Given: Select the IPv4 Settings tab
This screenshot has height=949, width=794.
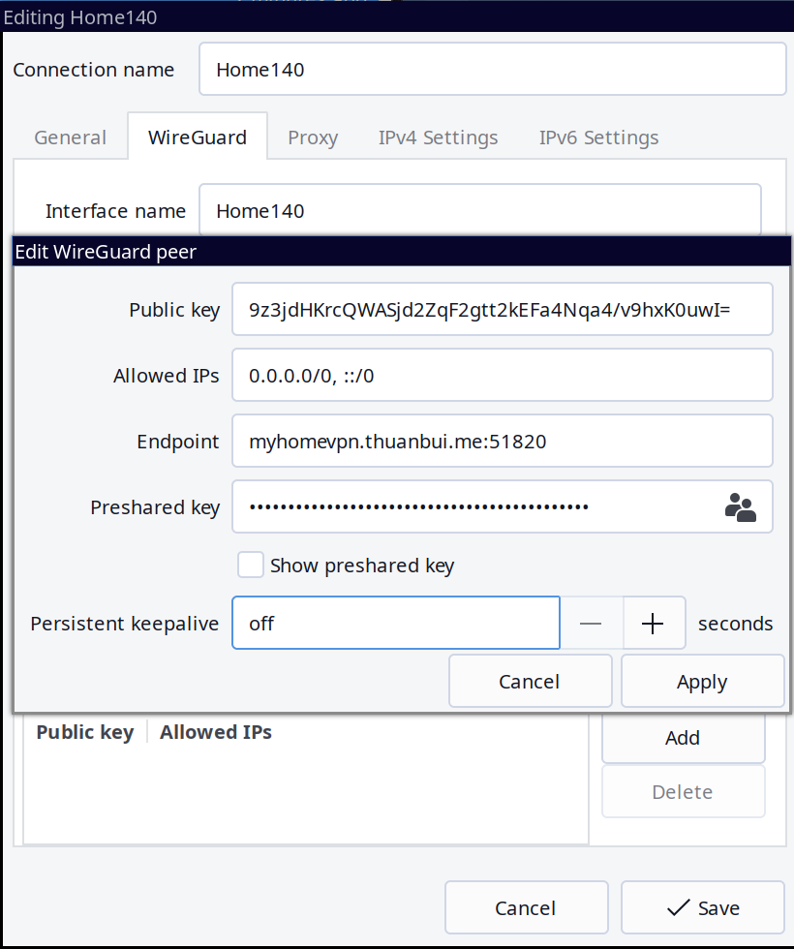Looking at the screenshot, I should 438,138.
